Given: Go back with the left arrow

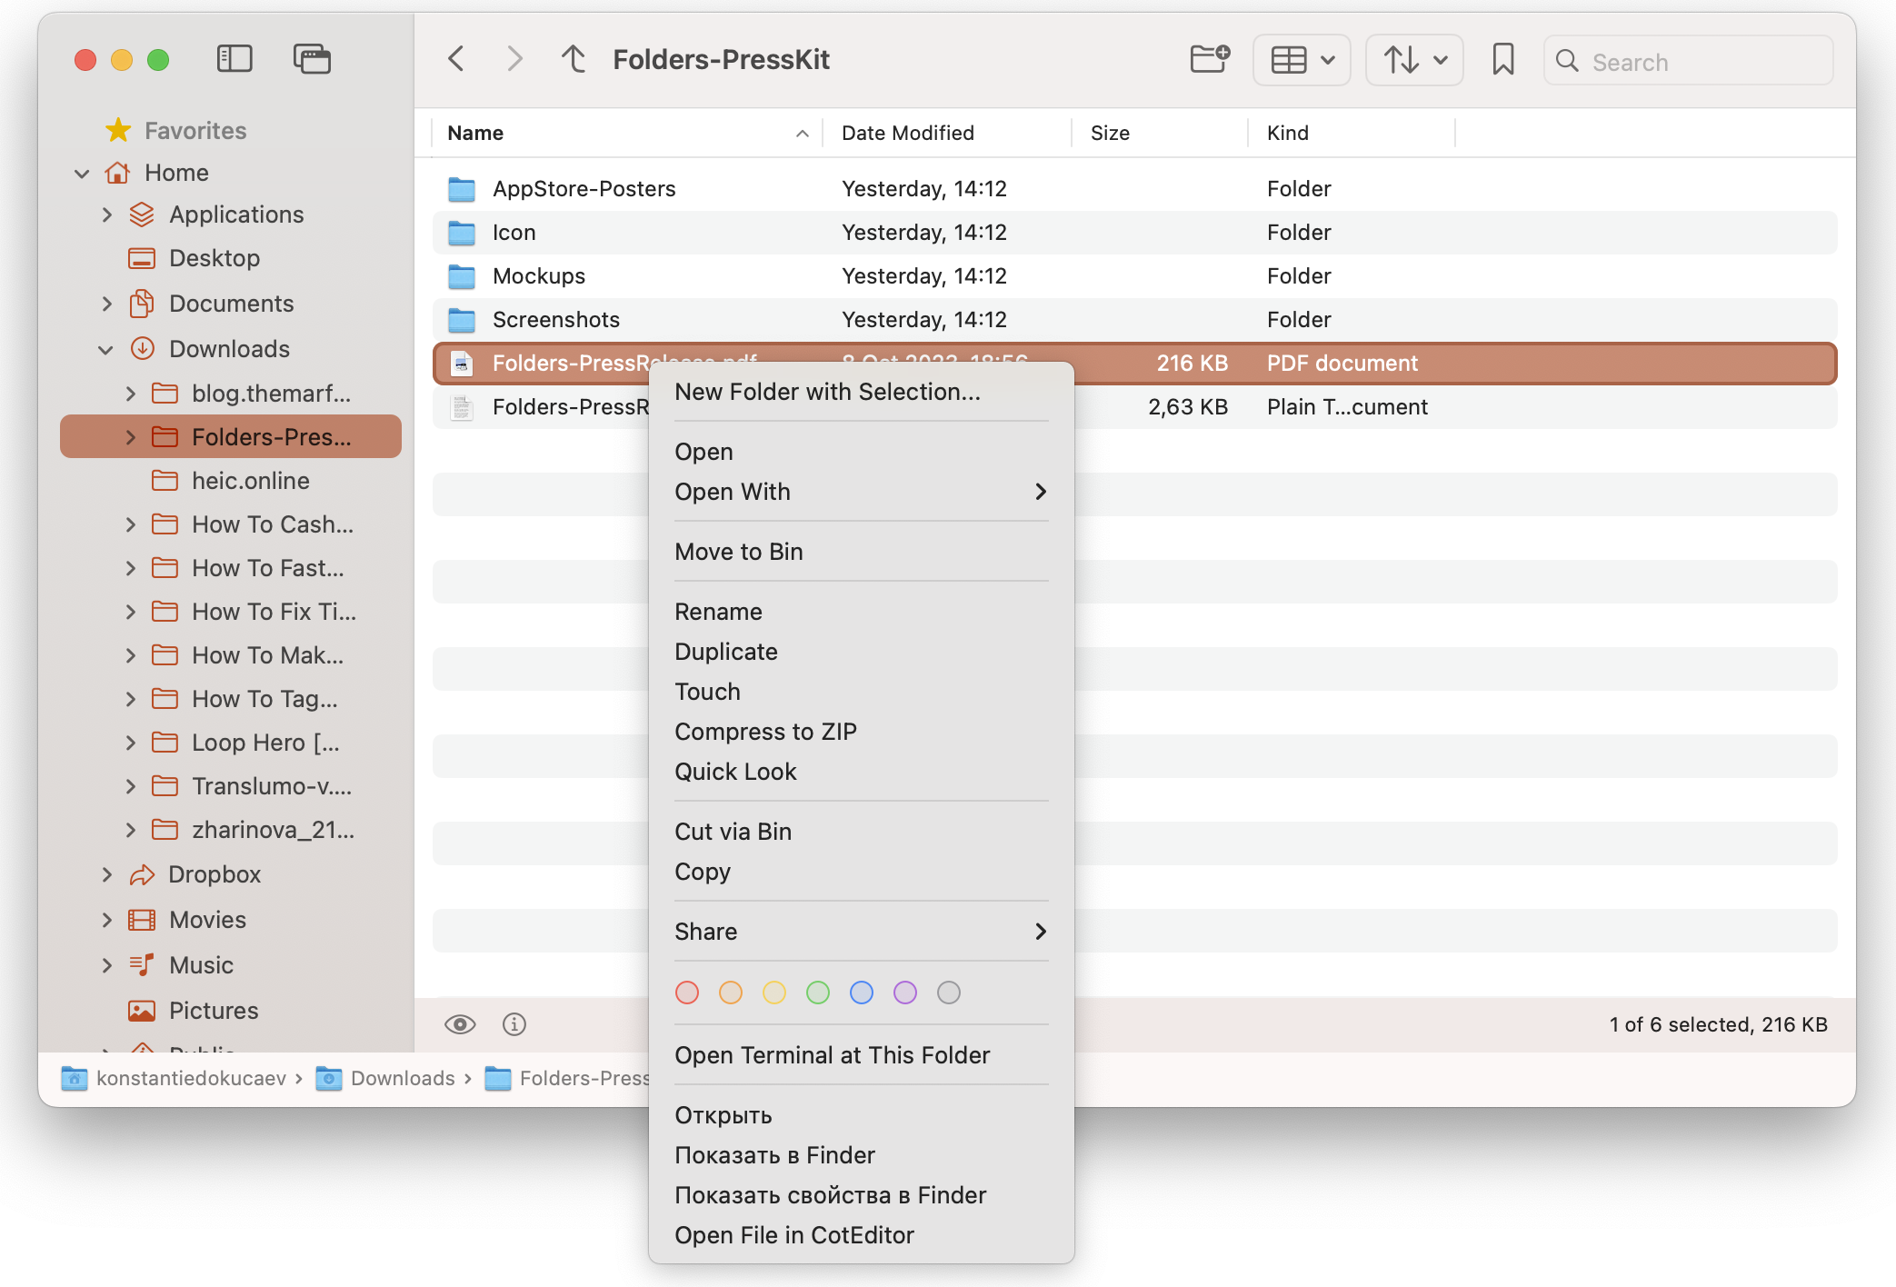Looking at the screenshot, I should point(457,59).
